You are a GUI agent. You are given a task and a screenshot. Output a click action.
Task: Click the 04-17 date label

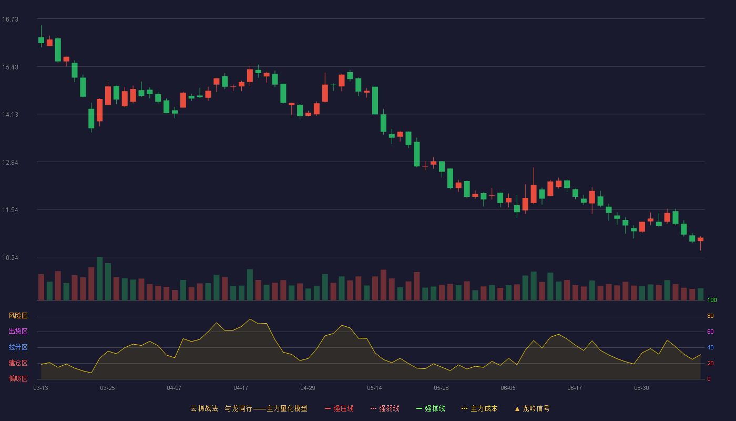tap(241, 388)
